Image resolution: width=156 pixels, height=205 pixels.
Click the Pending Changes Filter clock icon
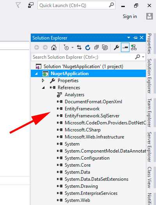(x=66, y=47)
